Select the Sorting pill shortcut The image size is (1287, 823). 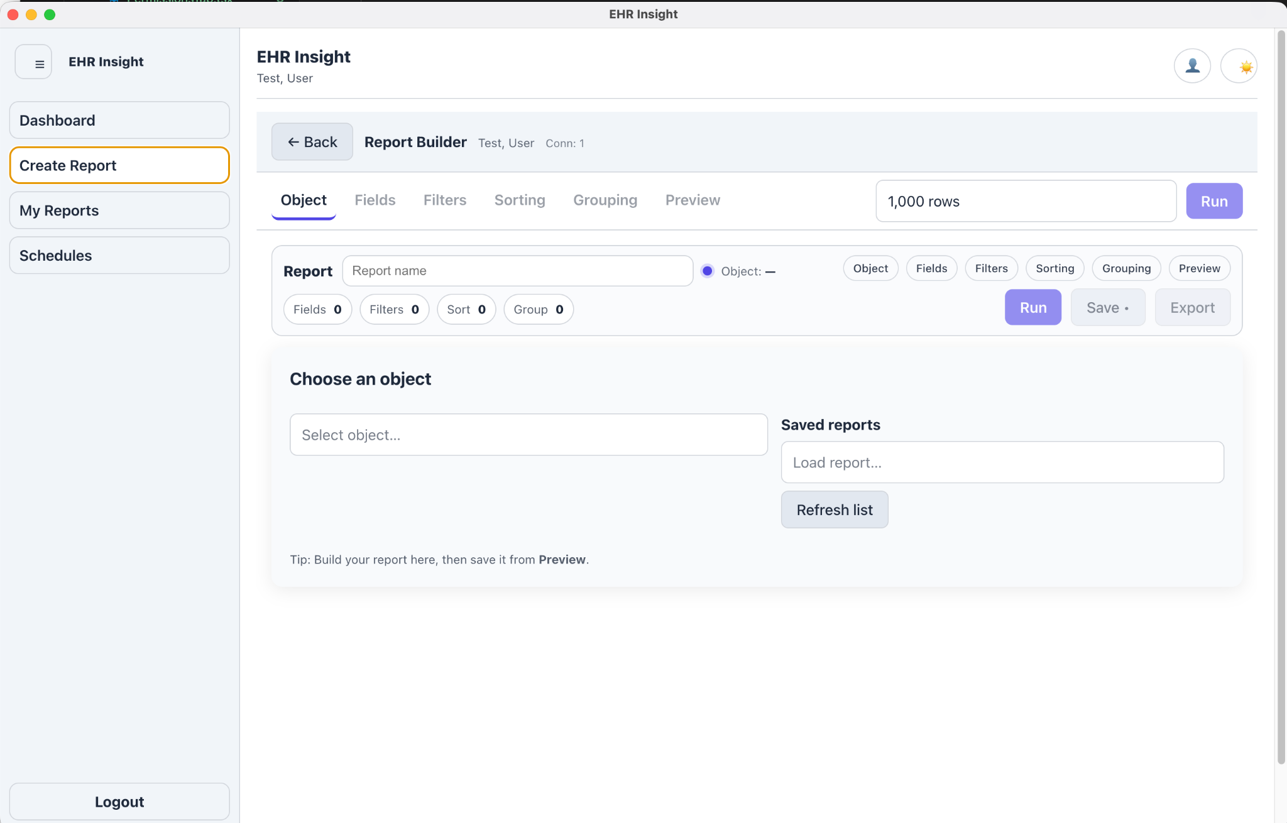click(1054, 269)
